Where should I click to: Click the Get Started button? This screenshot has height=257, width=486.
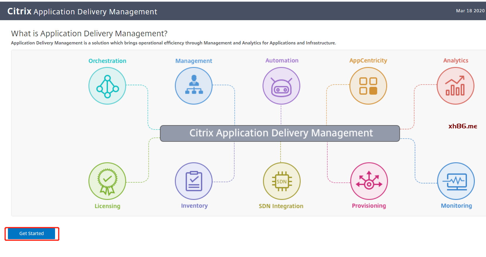tap(32, 234)
